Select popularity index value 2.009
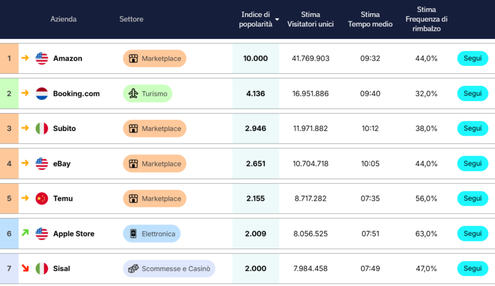The height and width of the screenshot is (286, 495). (x=255, y=234)
